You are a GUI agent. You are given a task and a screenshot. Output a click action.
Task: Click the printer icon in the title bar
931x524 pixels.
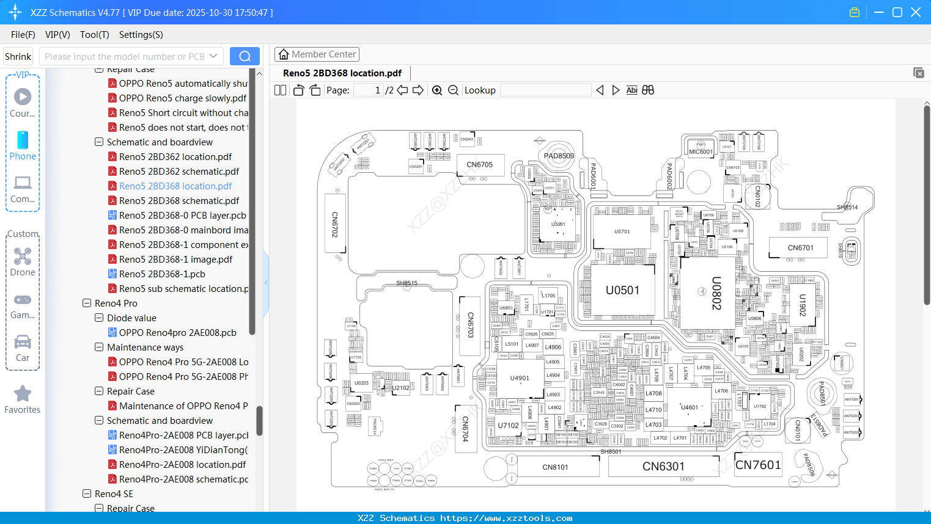tap(854, 12)
